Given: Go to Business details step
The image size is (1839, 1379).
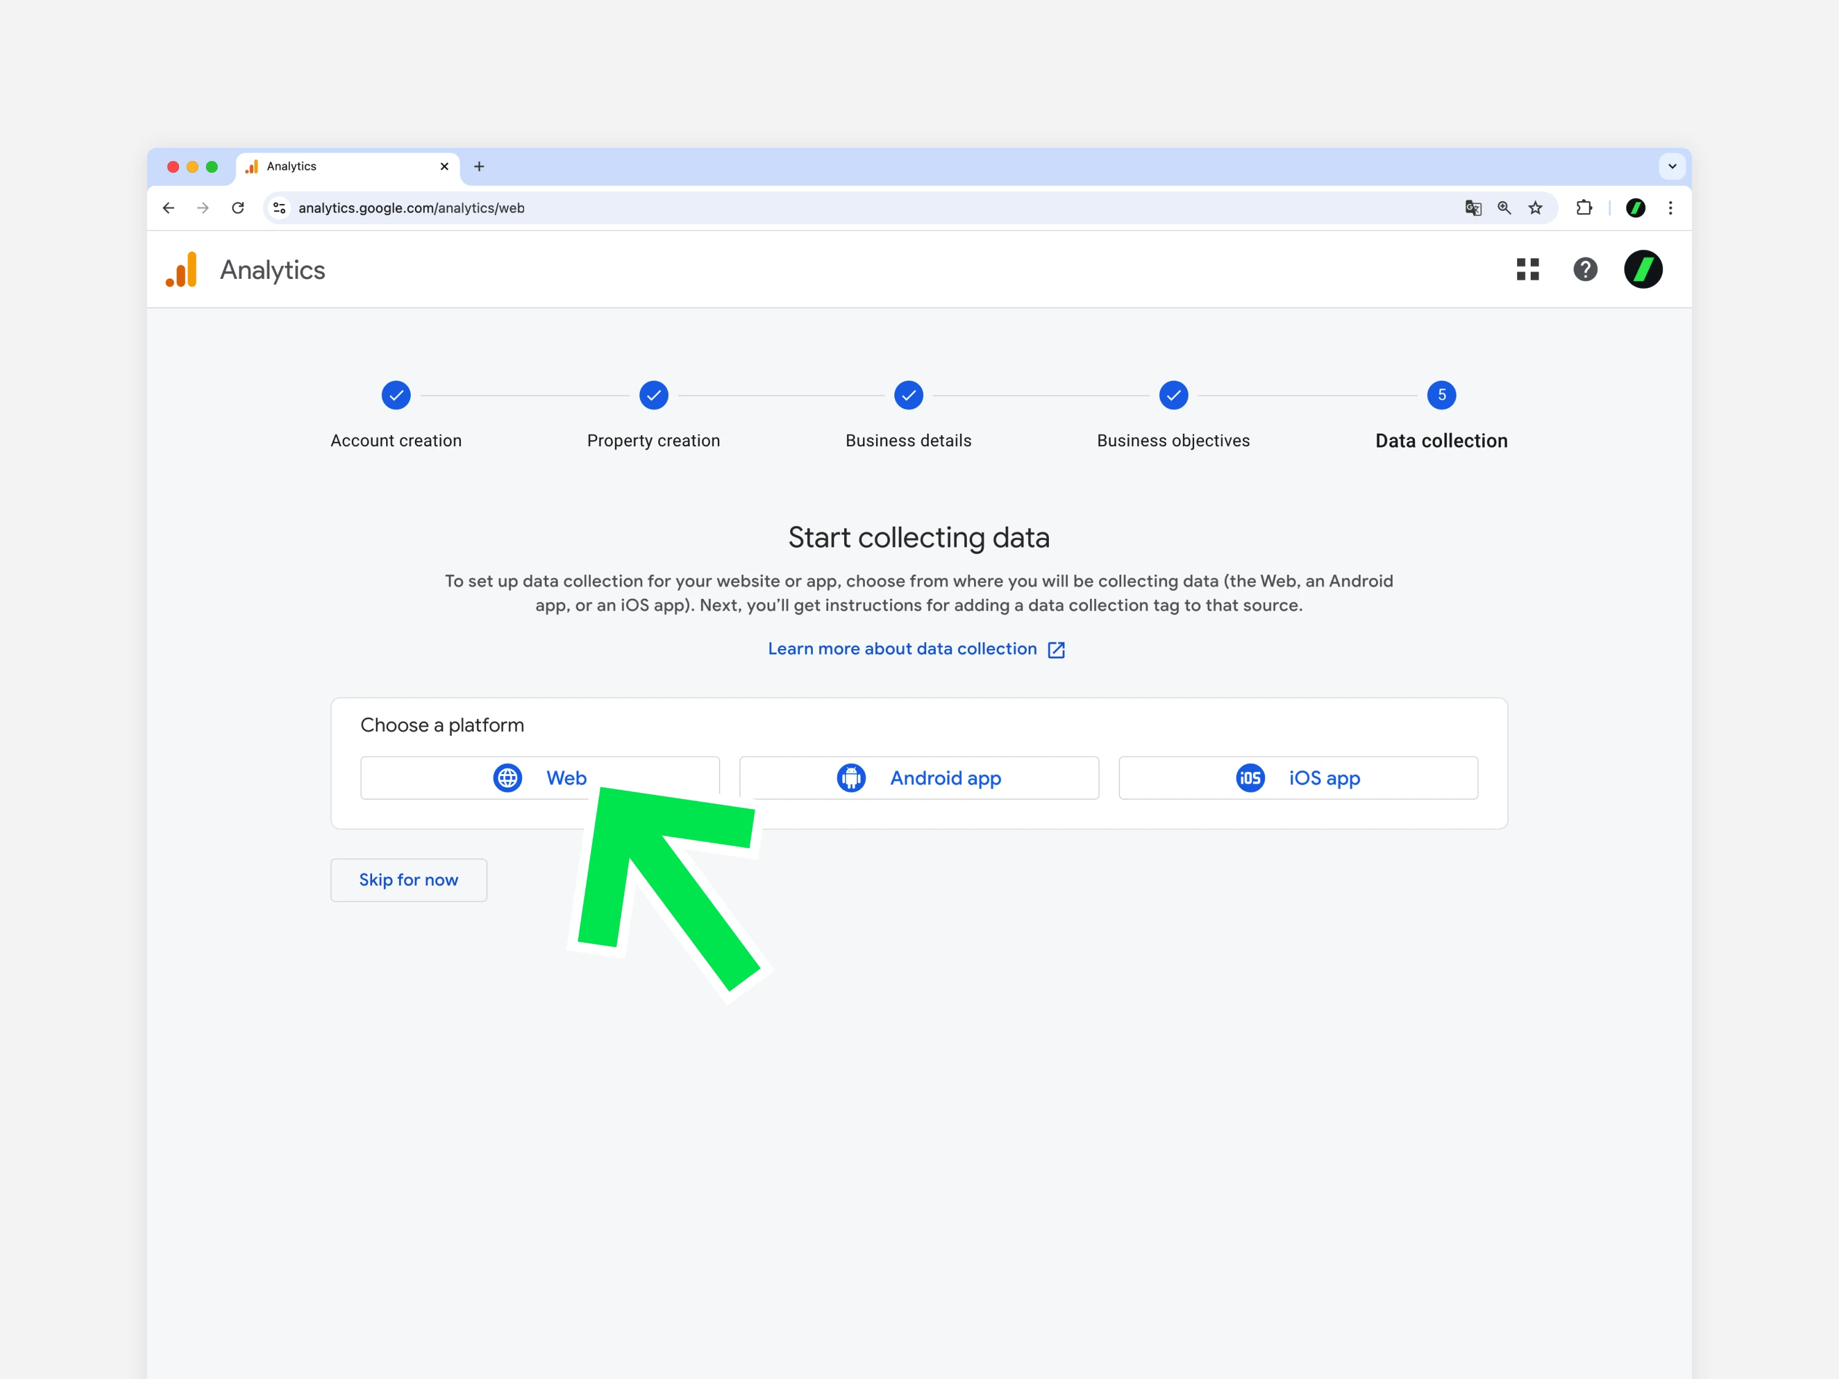Looking at the screenshot, I should point(908,416).
